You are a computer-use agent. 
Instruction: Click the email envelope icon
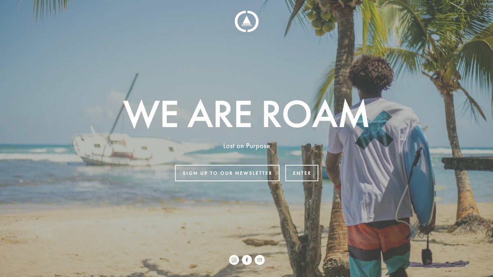tap(259, 260)
